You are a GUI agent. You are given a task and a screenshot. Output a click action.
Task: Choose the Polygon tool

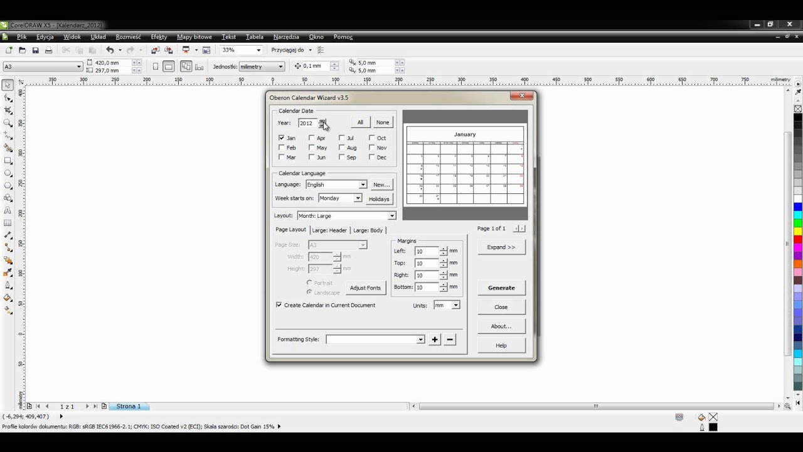8,185
